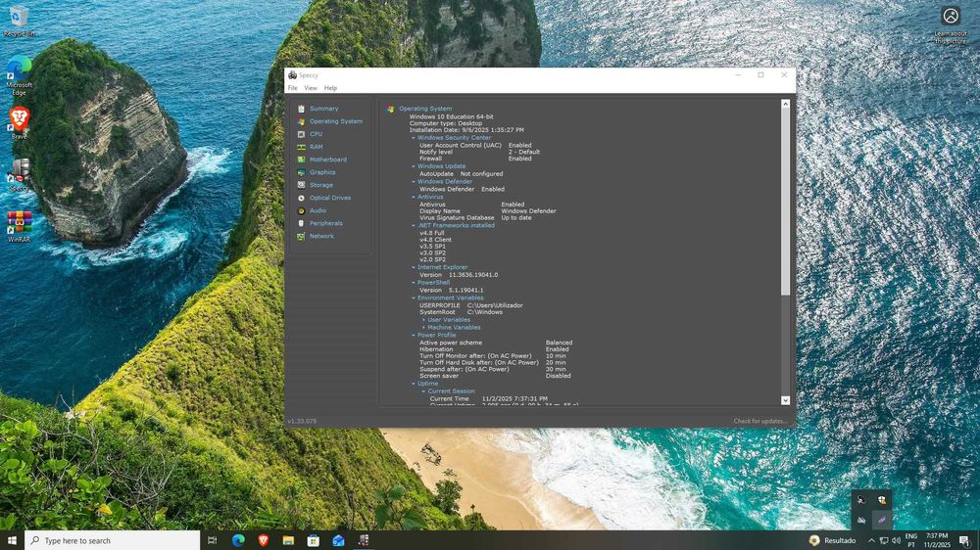This screenshot has height=550, width=980.
Task: Open Windows Security shield tray icon
Action: [x=882, y=499]
